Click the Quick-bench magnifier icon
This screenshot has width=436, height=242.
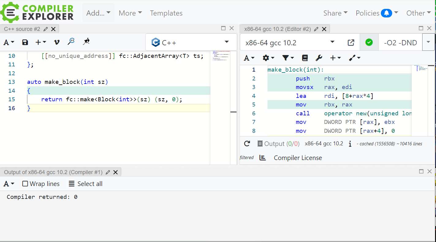click(71, 42)
